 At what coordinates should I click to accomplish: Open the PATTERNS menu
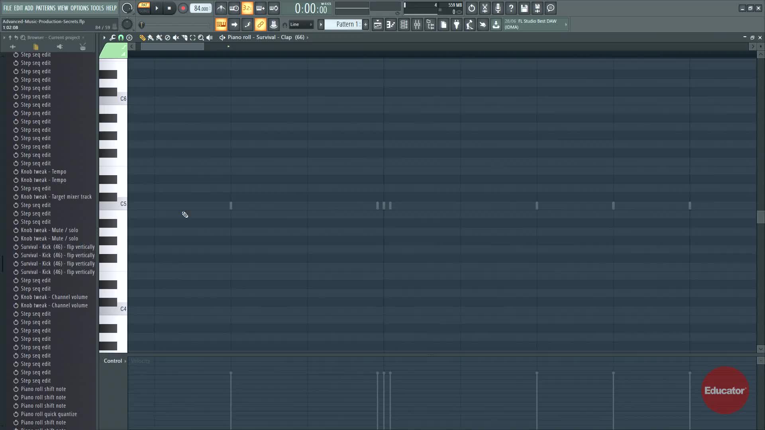click(45, 8)
